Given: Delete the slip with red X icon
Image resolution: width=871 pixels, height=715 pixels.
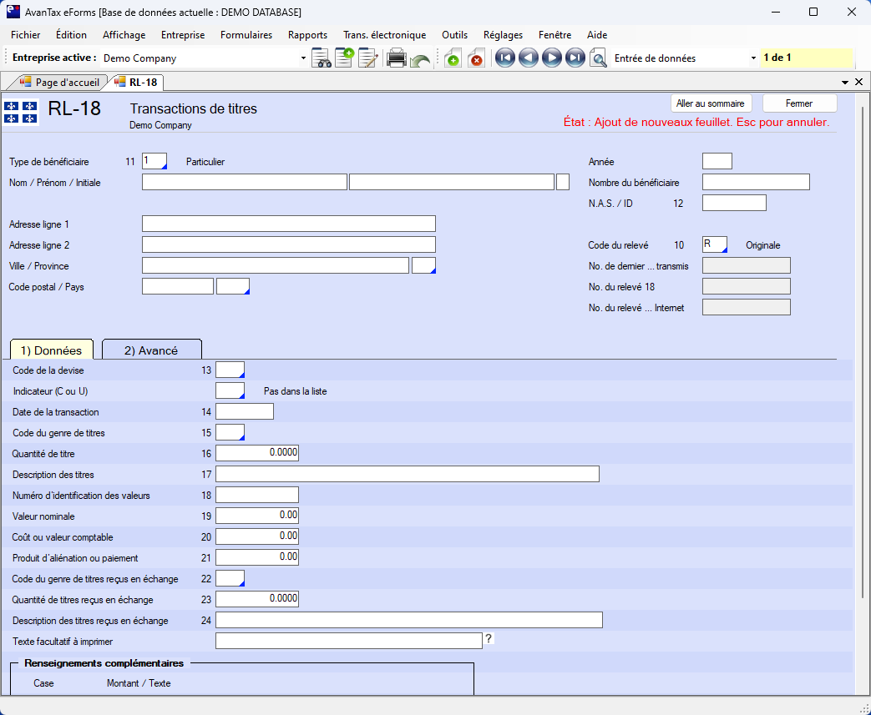Looking at the screenshot, I should (476, 58).
